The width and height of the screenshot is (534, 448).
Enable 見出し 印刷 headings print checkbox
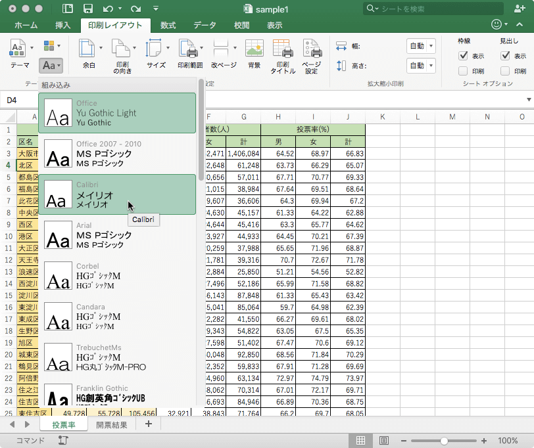[505, 71]
